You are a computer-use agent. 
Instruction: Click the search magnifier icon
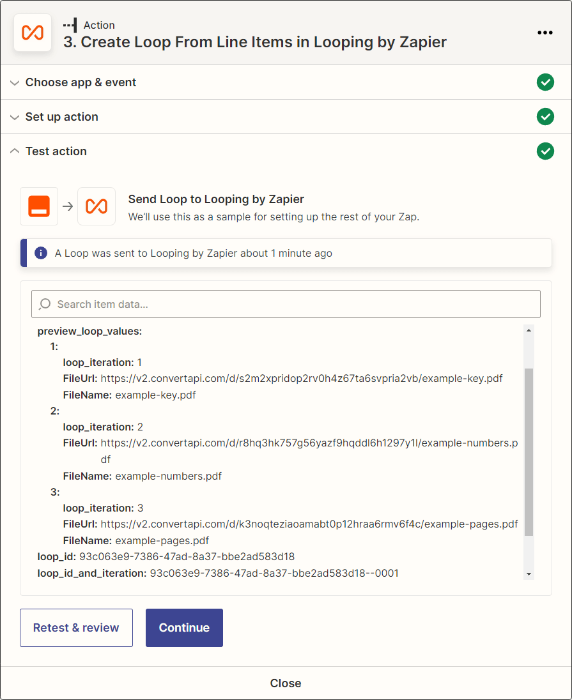(x=45, y=304)
